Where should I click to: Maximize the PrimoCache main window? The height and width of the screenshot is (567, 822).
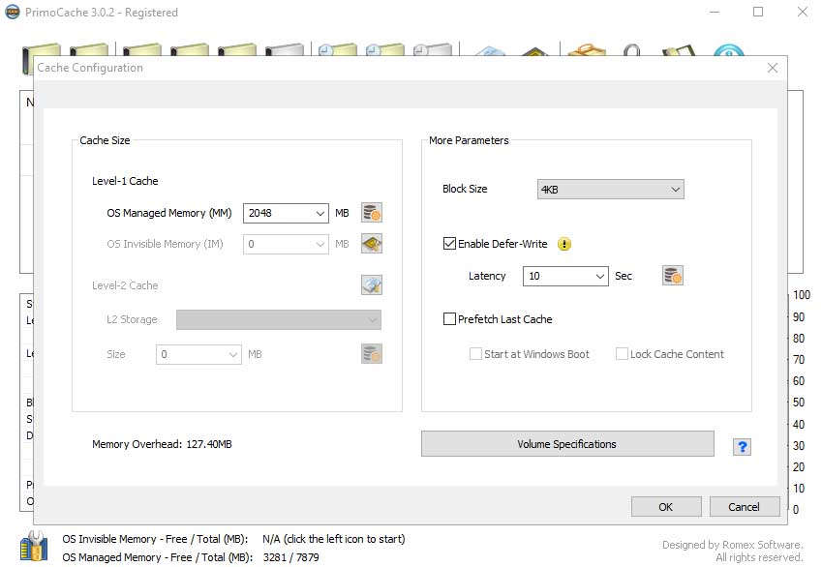[758, 12]
